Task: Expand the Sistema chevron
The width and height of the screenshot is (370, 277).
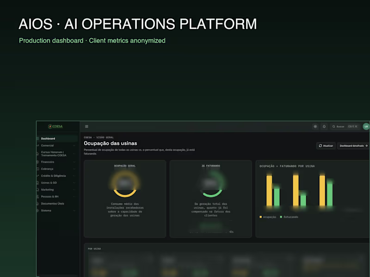Action: (x=74, y=211)
